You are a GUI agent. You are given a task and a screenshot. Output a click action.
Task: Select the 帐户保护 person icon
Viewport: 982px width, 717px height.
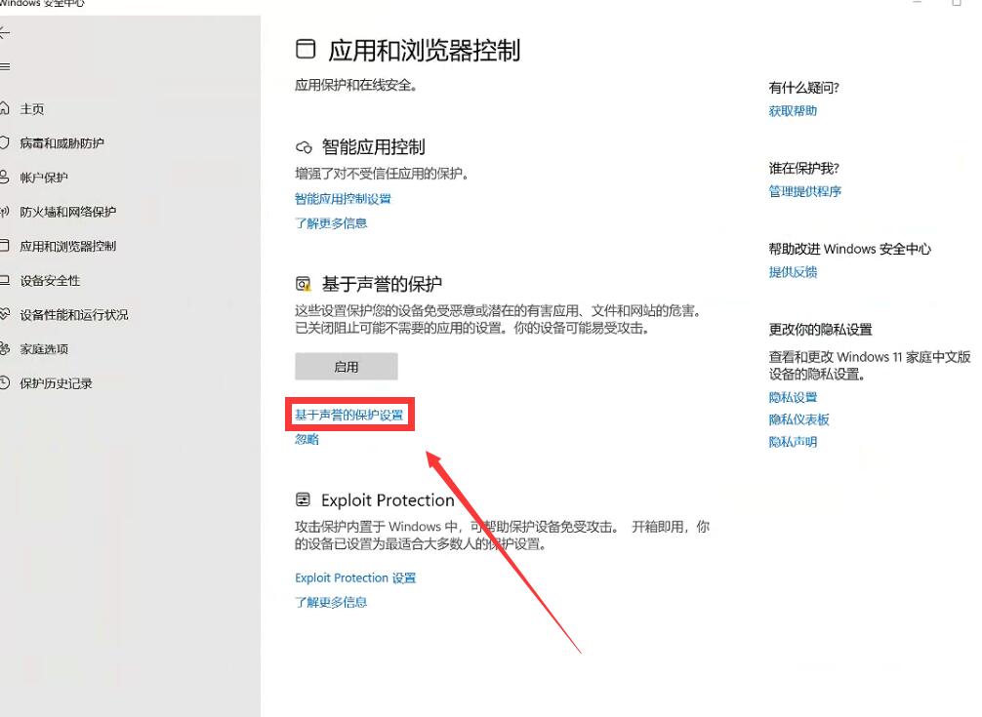tap(5, 178)
